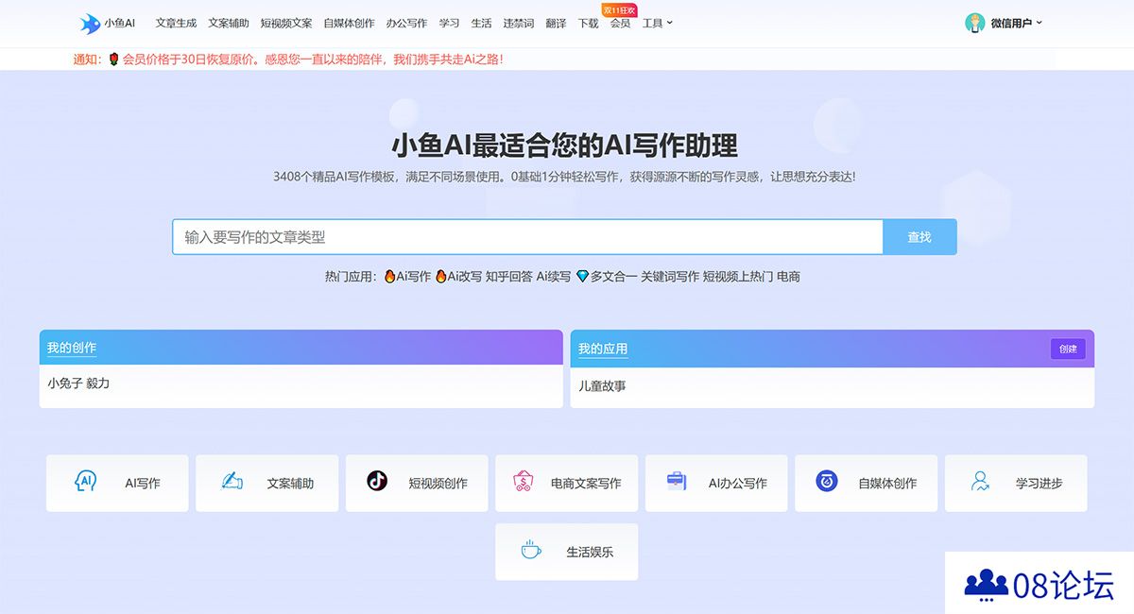Open the 关键词写作 hot app link
The height and width of the screenshot is (614, 1134).
670,276
